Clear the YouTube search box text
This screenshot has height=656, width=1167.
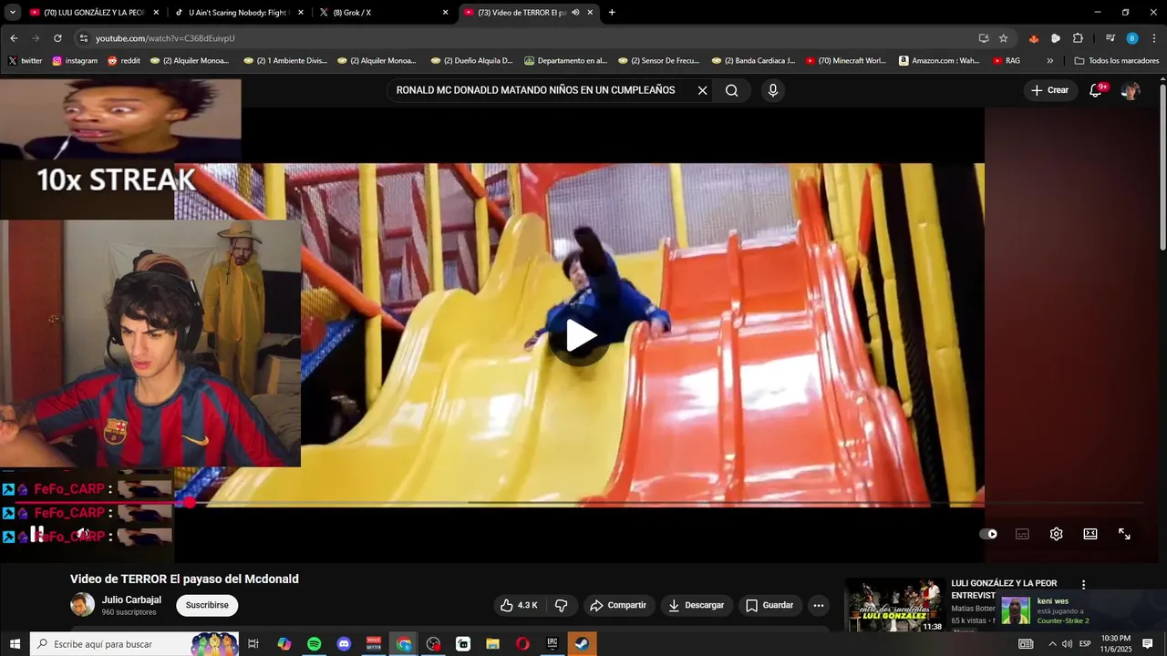702,90
